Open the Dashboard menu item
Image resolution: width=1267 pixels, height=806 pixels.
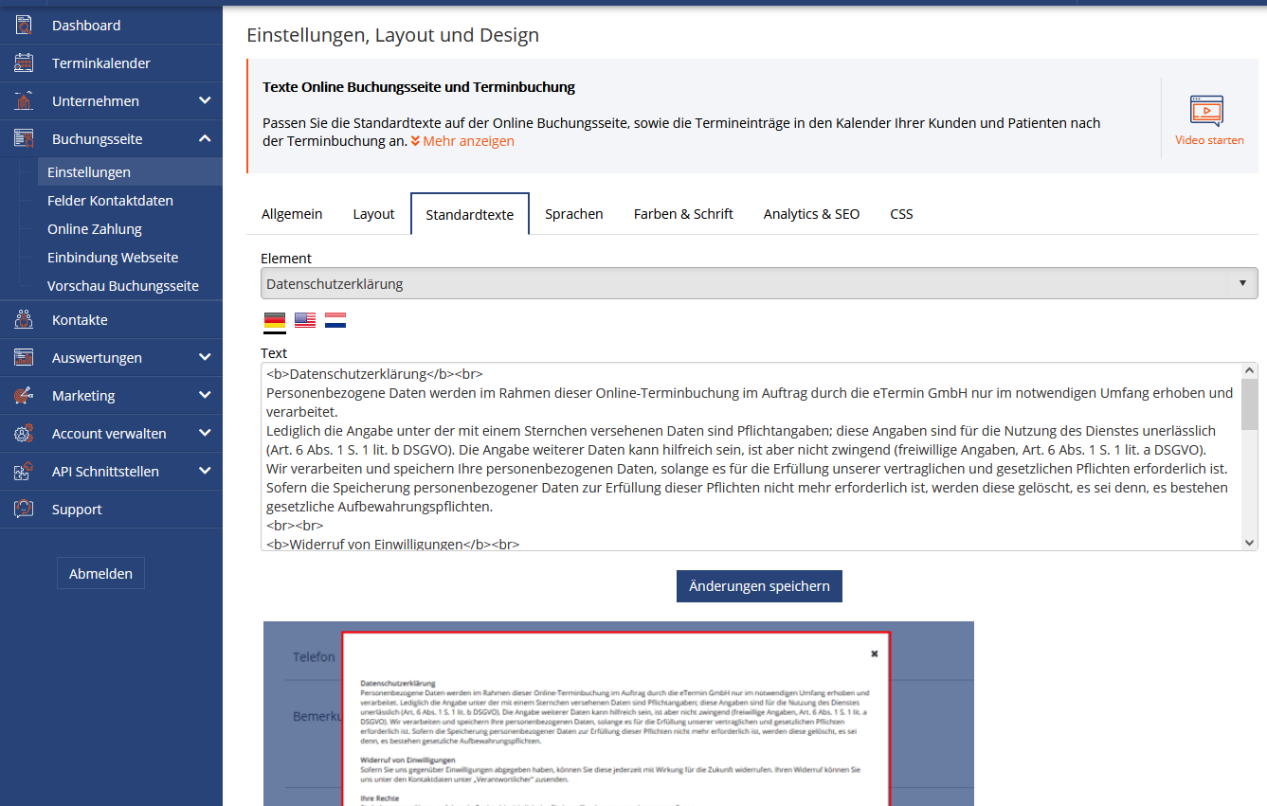pos(111,26)
